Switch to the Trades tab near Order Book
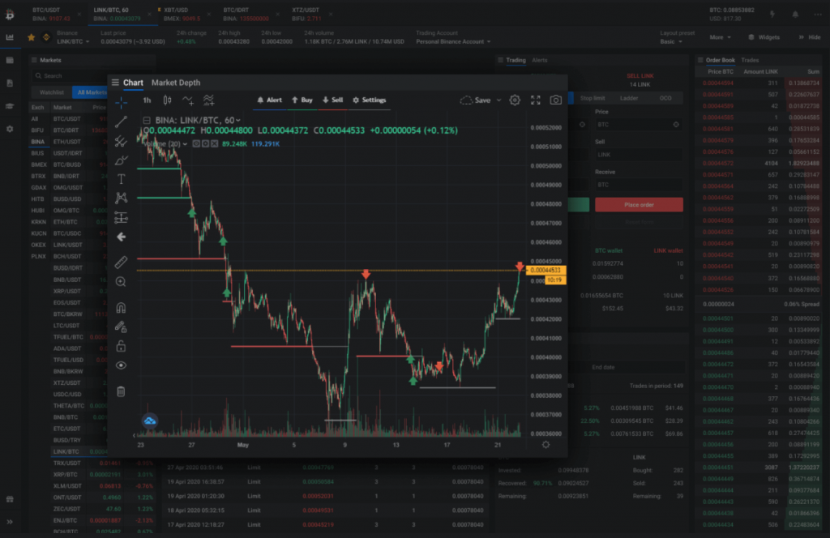 click(750, 60)
